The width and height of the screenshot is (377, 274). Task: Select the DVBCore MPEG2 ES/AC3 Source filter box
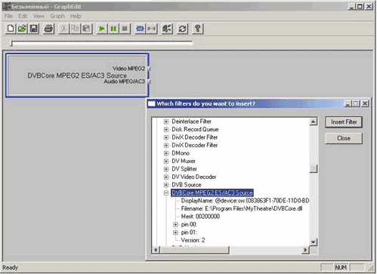click(77, 75)
